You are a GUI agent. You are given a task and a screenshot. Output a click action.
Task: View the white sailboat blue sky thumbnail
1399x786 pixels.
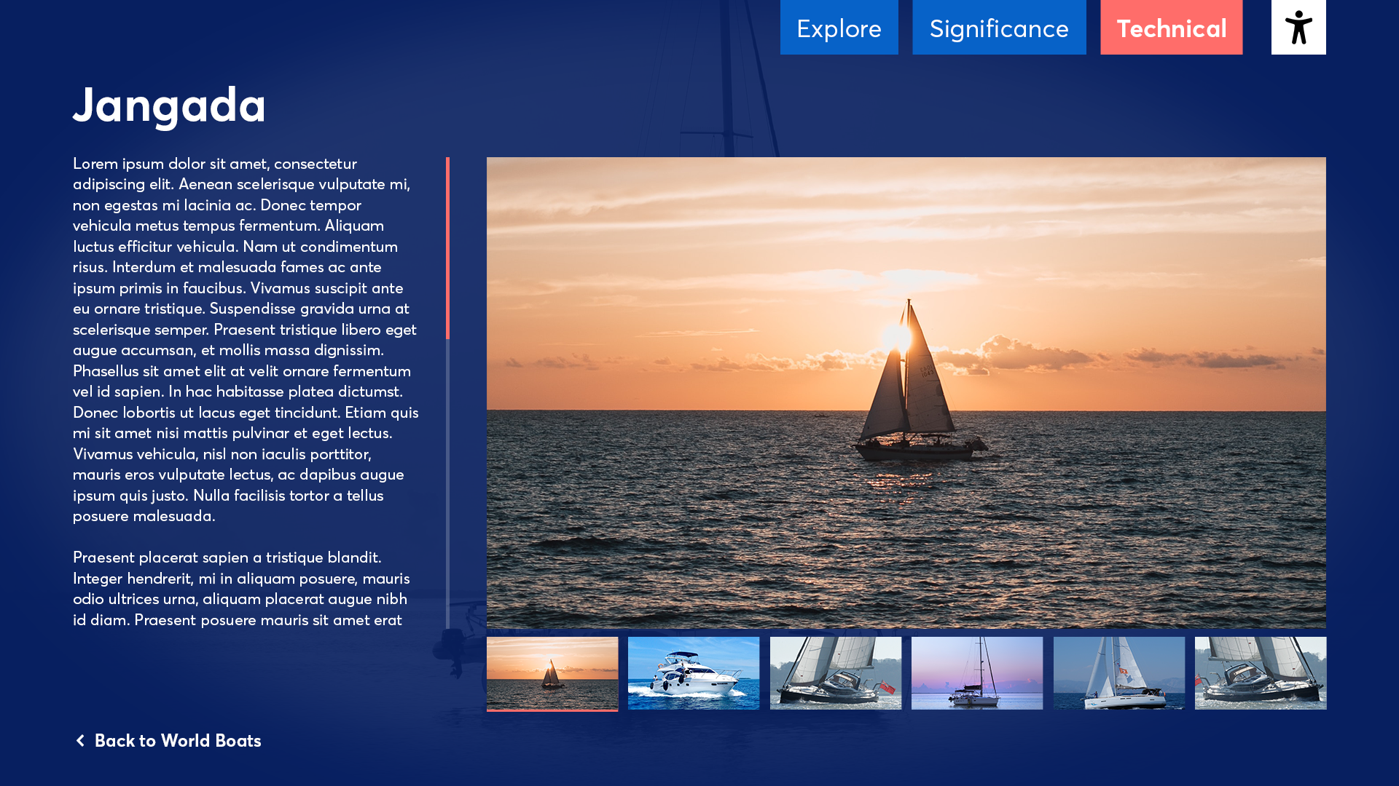(x=1118, y=673)
